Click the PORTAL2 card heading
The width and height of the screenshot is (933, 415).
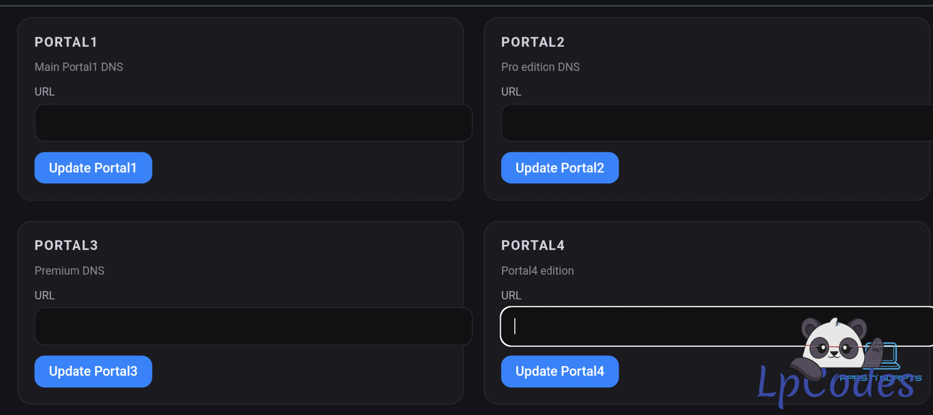pyautogui.click(x=533, y=42)
